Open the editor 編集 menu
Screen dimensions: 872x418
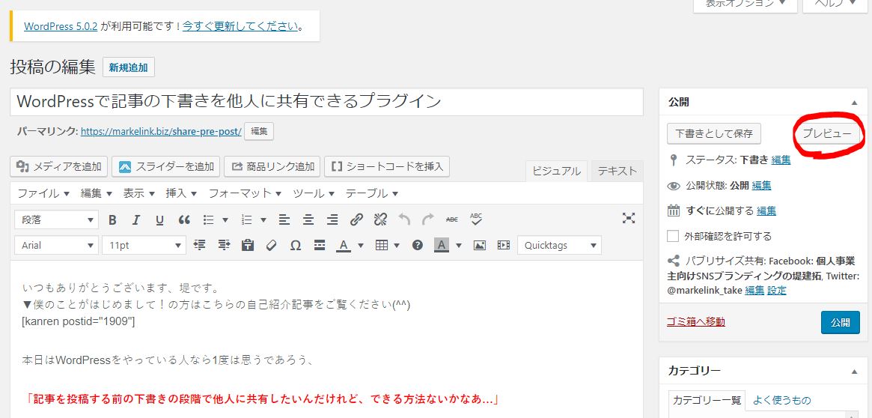tap(97, 194)
